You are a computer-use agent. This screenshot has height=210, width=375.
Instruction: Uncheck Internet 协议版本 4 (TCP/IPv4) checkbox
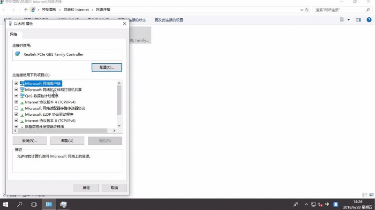(x=16, y=102)
